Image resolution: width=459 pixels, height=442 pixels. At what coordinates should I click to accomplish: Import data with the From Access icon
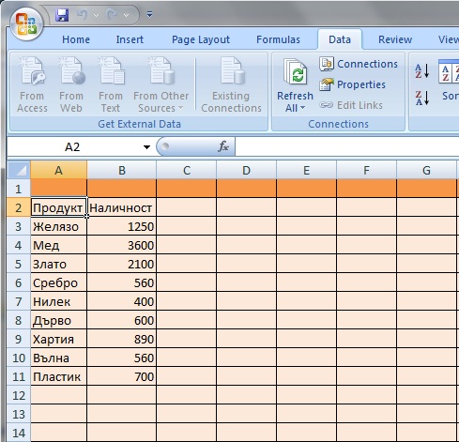[x=32, y=84]
